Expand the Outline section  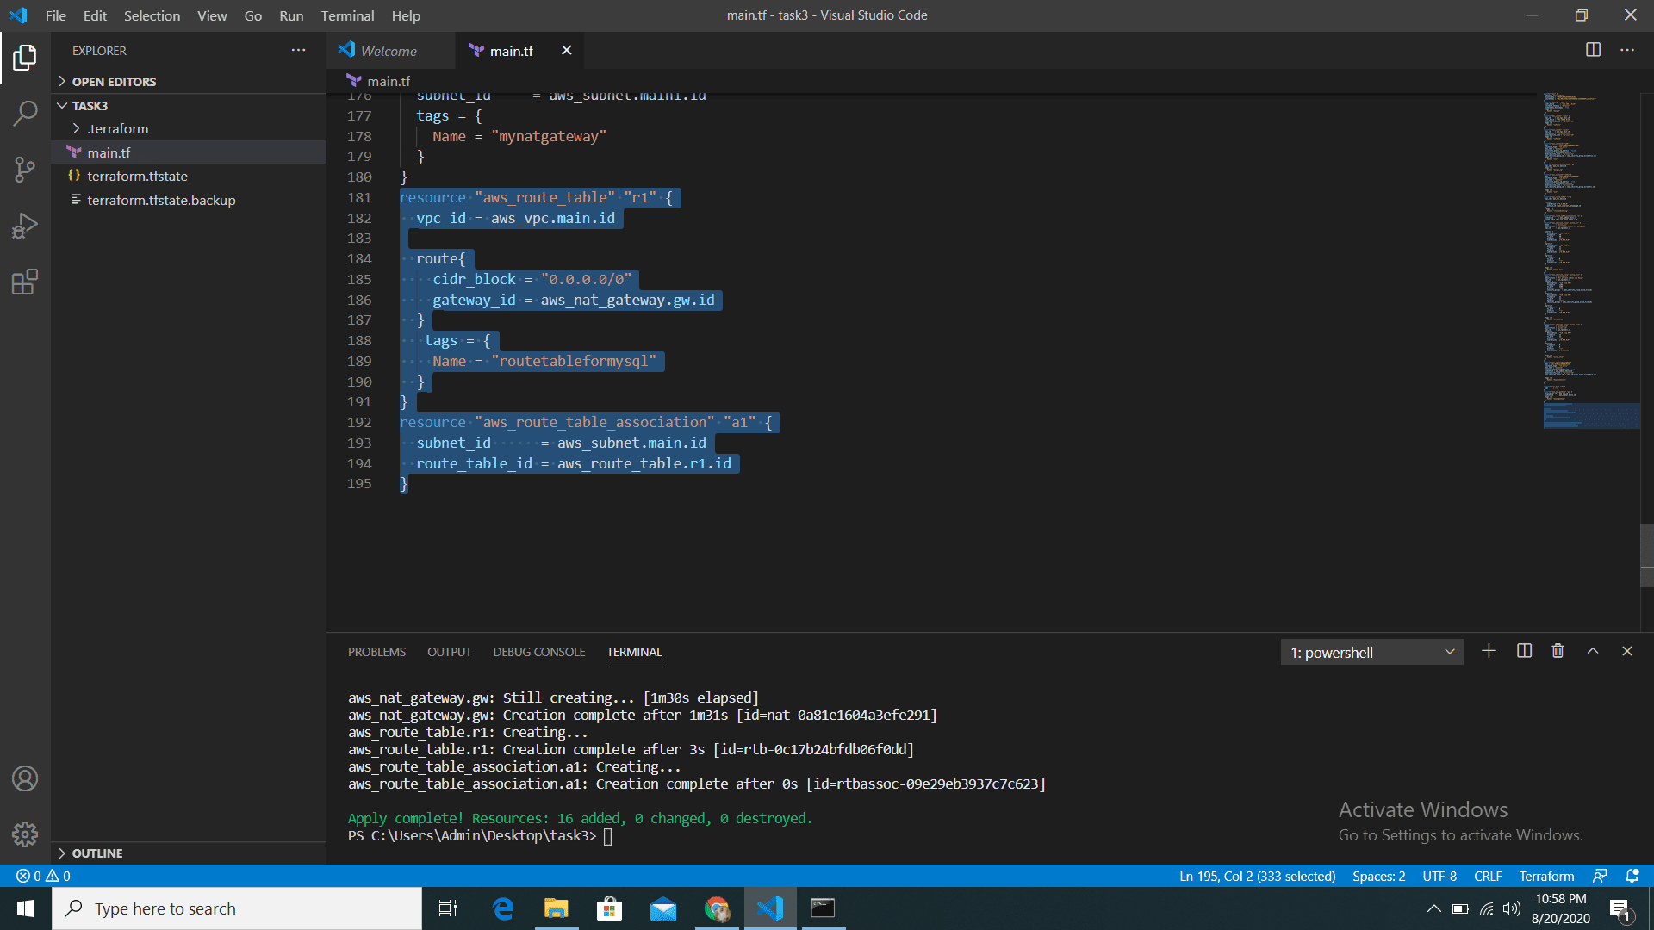(97, 852)
